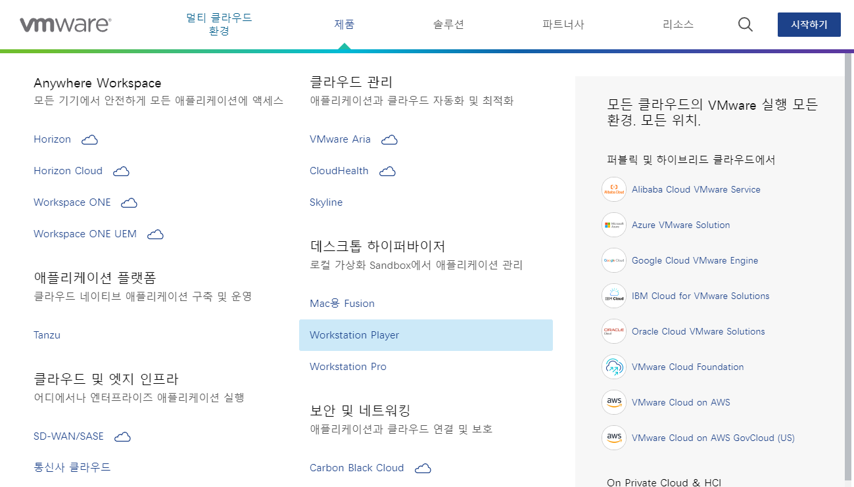
Task: Open Azure VMware Solution link
Action: tap(680, 225)
